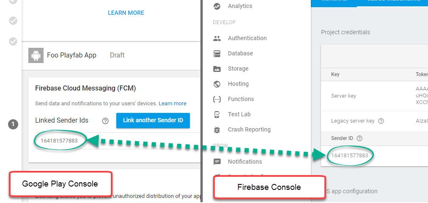Show help icon beside Sender ID
The image size is (428, 203).
pyautogui.click(x=359, y=138)
